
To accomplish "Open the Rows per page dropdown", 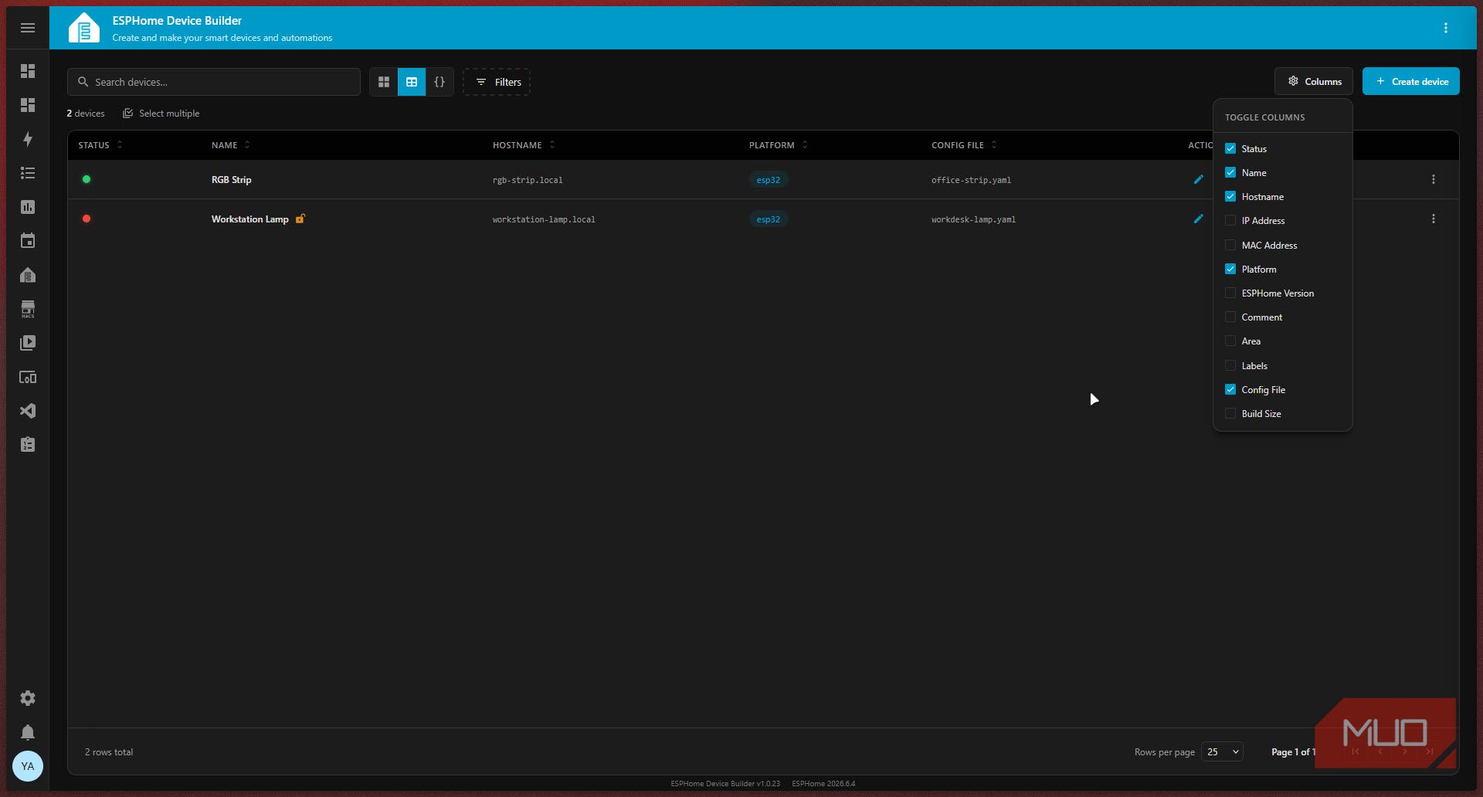I will click(1222, 751).
